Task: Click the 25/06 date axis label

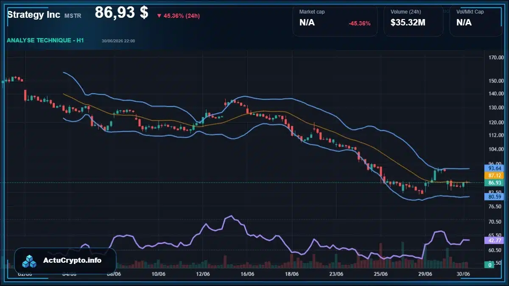Action: 381,274
